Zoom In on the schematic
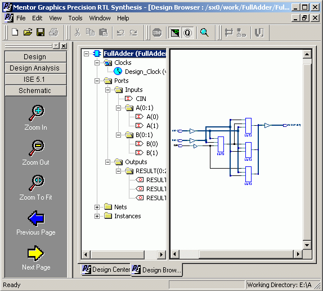323x291 pixels. [36, 118]
